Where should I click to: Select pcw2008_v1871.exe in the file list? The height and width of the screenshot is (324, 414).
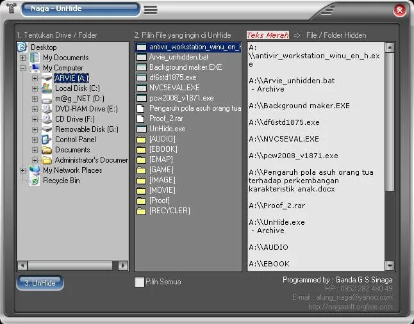click(x=181, y=98)
